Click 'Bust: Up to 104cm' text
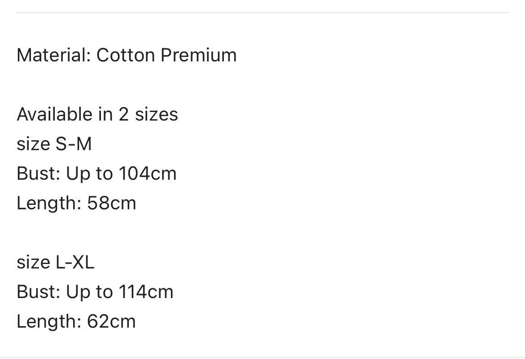525x359 pixels. tap(96, 173)
